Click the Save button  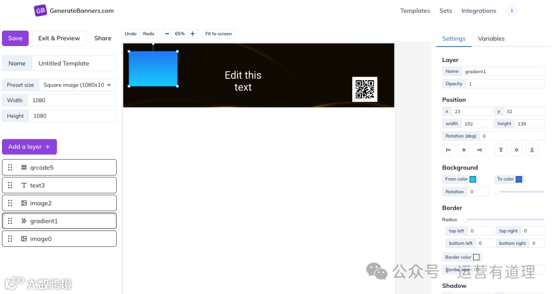15,38
